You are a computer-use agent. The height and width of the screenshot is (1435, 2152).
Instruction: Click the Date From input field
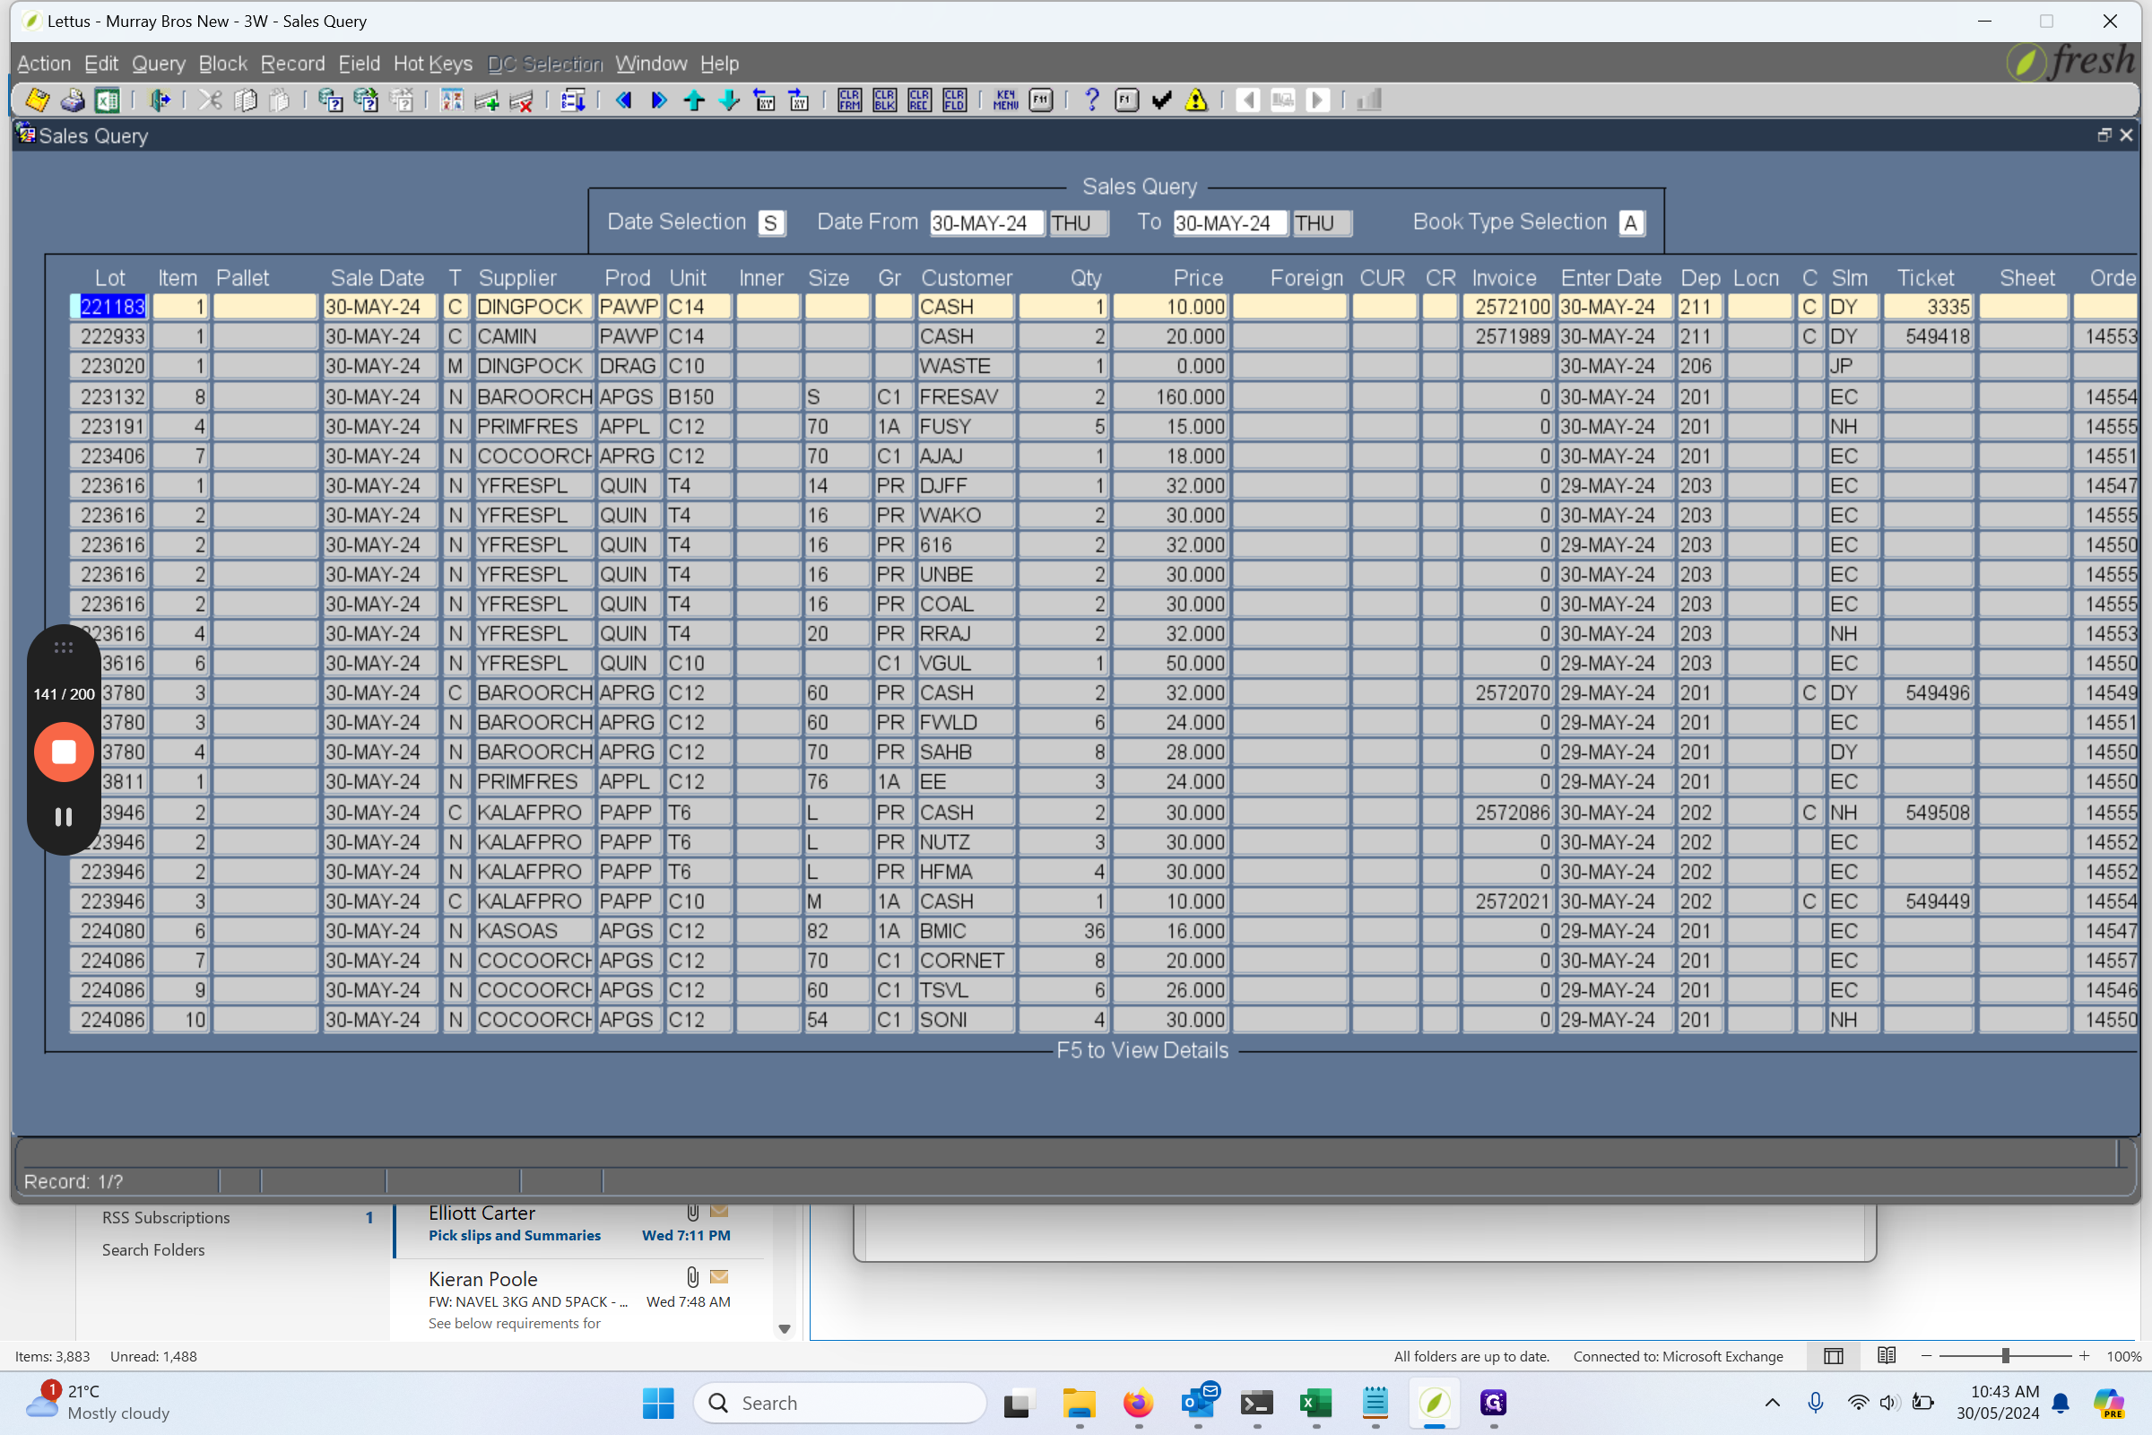coord(986,222)
